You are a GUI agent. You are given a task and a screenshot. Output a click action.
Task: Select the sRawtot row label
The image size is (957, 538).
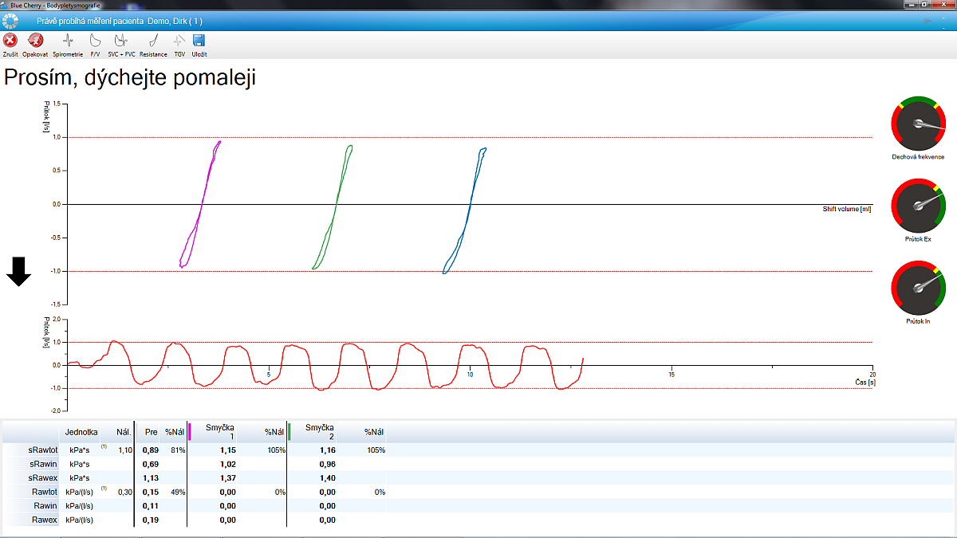41,450
